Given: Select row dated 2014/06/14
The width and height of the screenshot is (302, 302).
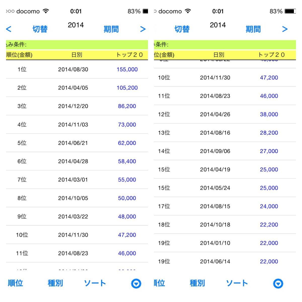Looking at the screenshot, I should pos(225,261).
